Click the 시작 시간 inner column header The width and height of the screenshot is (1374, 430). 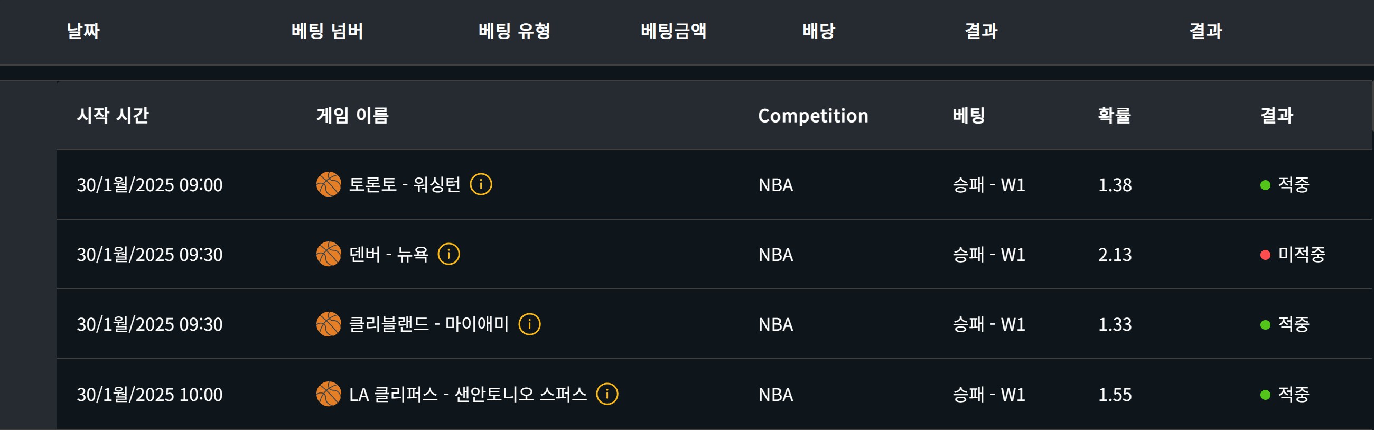click(x=113, y=115)
